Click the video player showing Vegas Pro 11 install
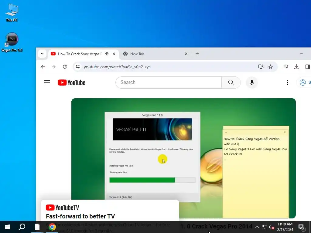The height and width of the screenshot is (233, 311). coord(183,158)
